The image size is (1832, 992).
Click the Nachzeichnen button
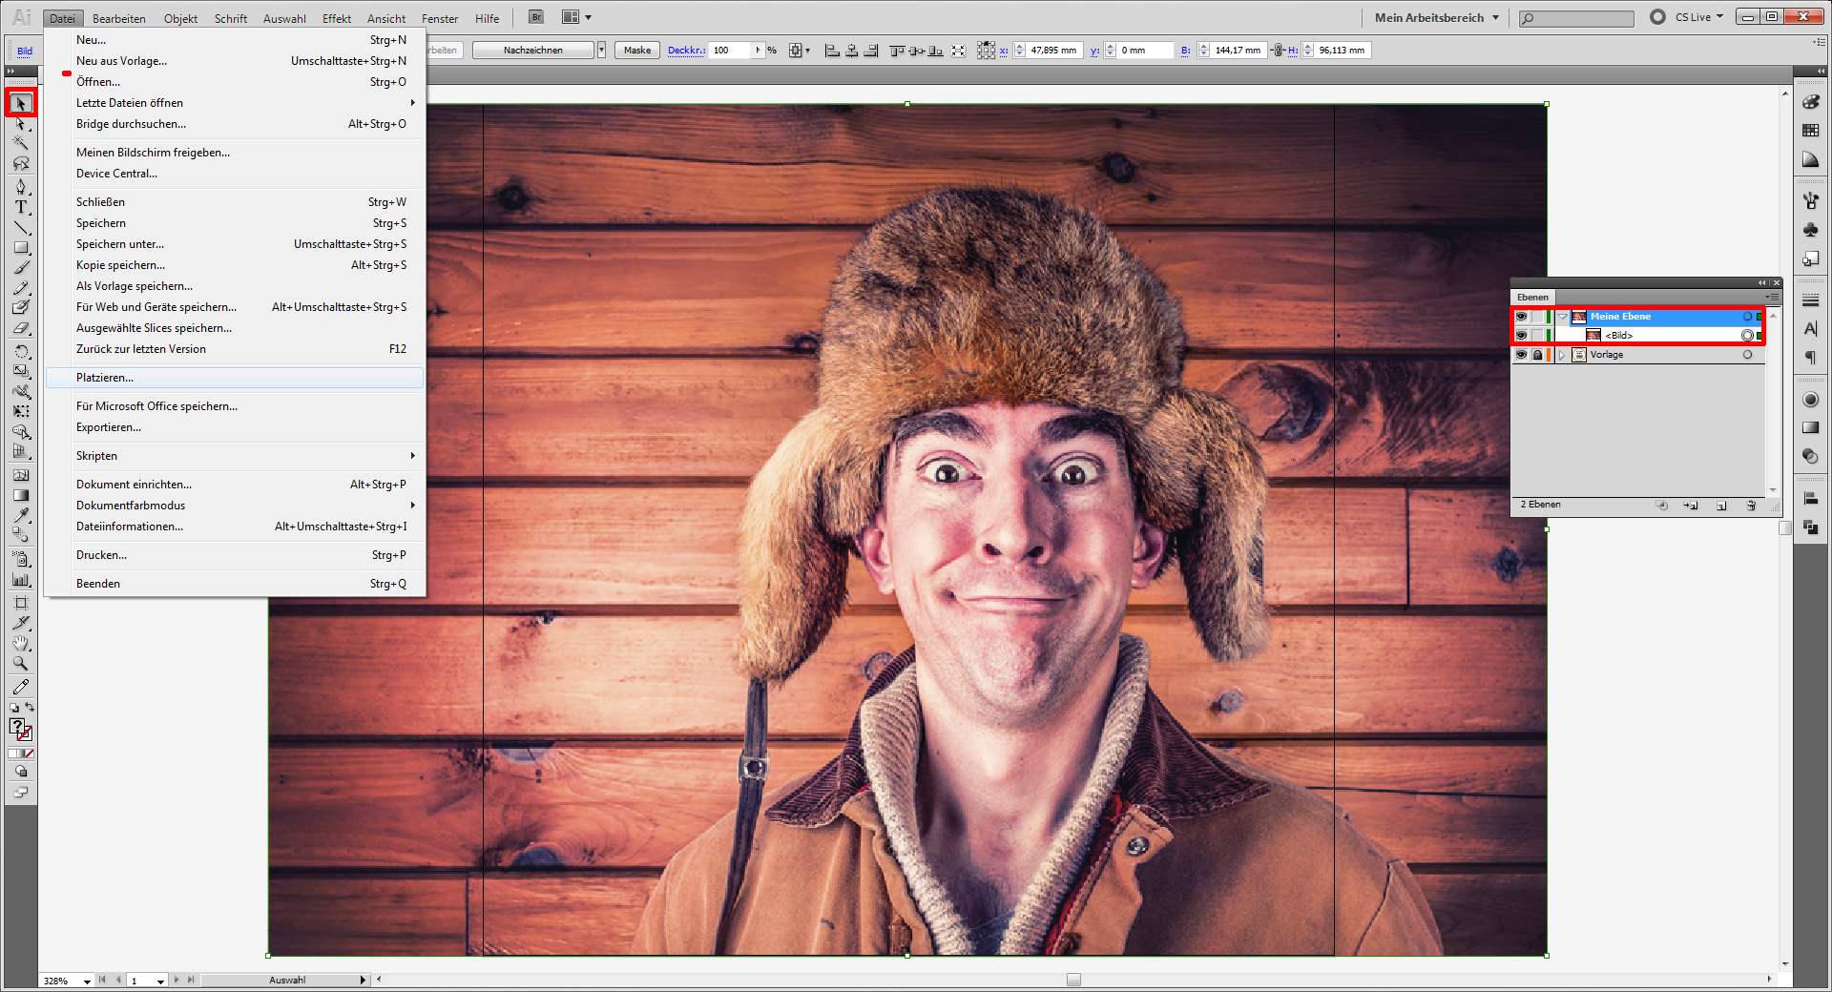[x=532, y=51]
